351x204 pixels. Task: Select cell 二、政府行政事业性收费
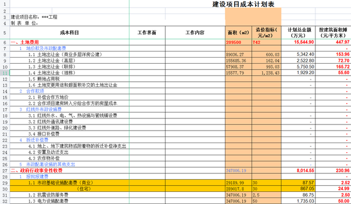click(70, 171)
